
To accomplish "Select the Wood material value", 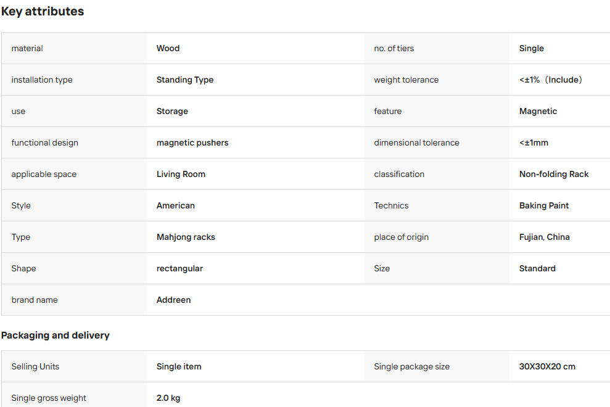I will pos(168,48).
